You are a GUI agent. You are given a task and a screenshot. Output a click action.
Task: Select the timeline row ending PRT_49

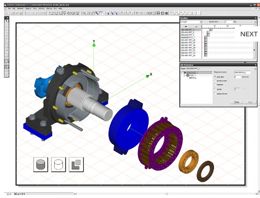191,48
